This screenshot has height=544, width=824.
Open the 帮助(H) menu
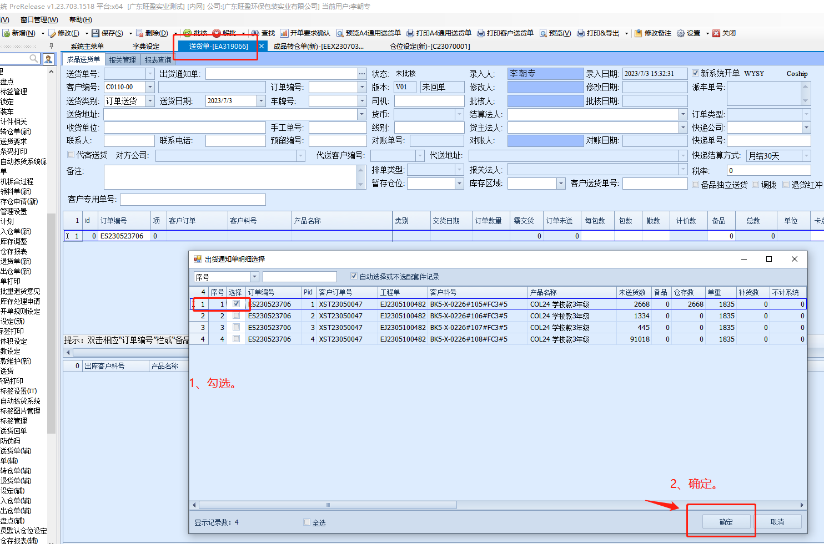(81, 20)
